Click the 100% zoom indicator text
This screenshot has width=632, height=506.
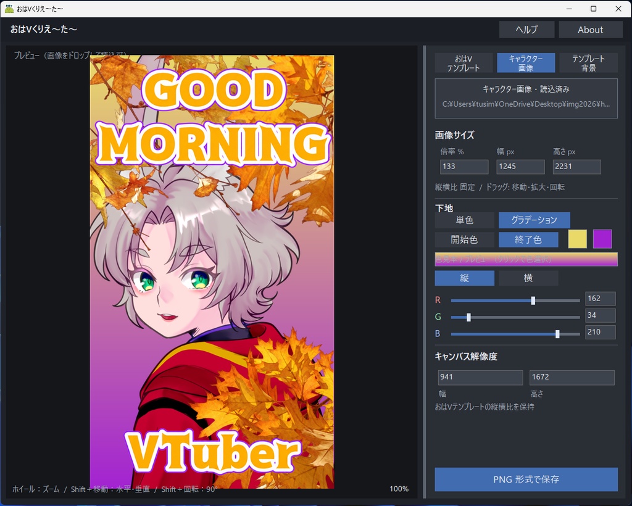[399, 489]
